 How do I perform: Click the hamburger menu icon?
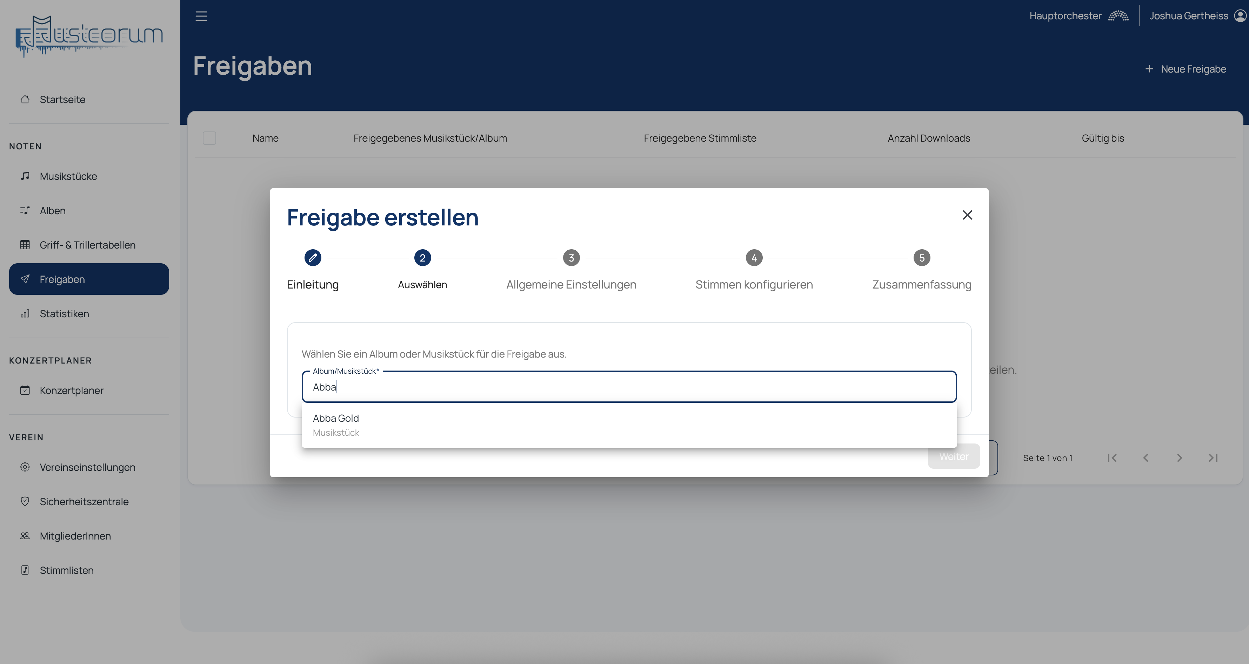coord(201,16)
